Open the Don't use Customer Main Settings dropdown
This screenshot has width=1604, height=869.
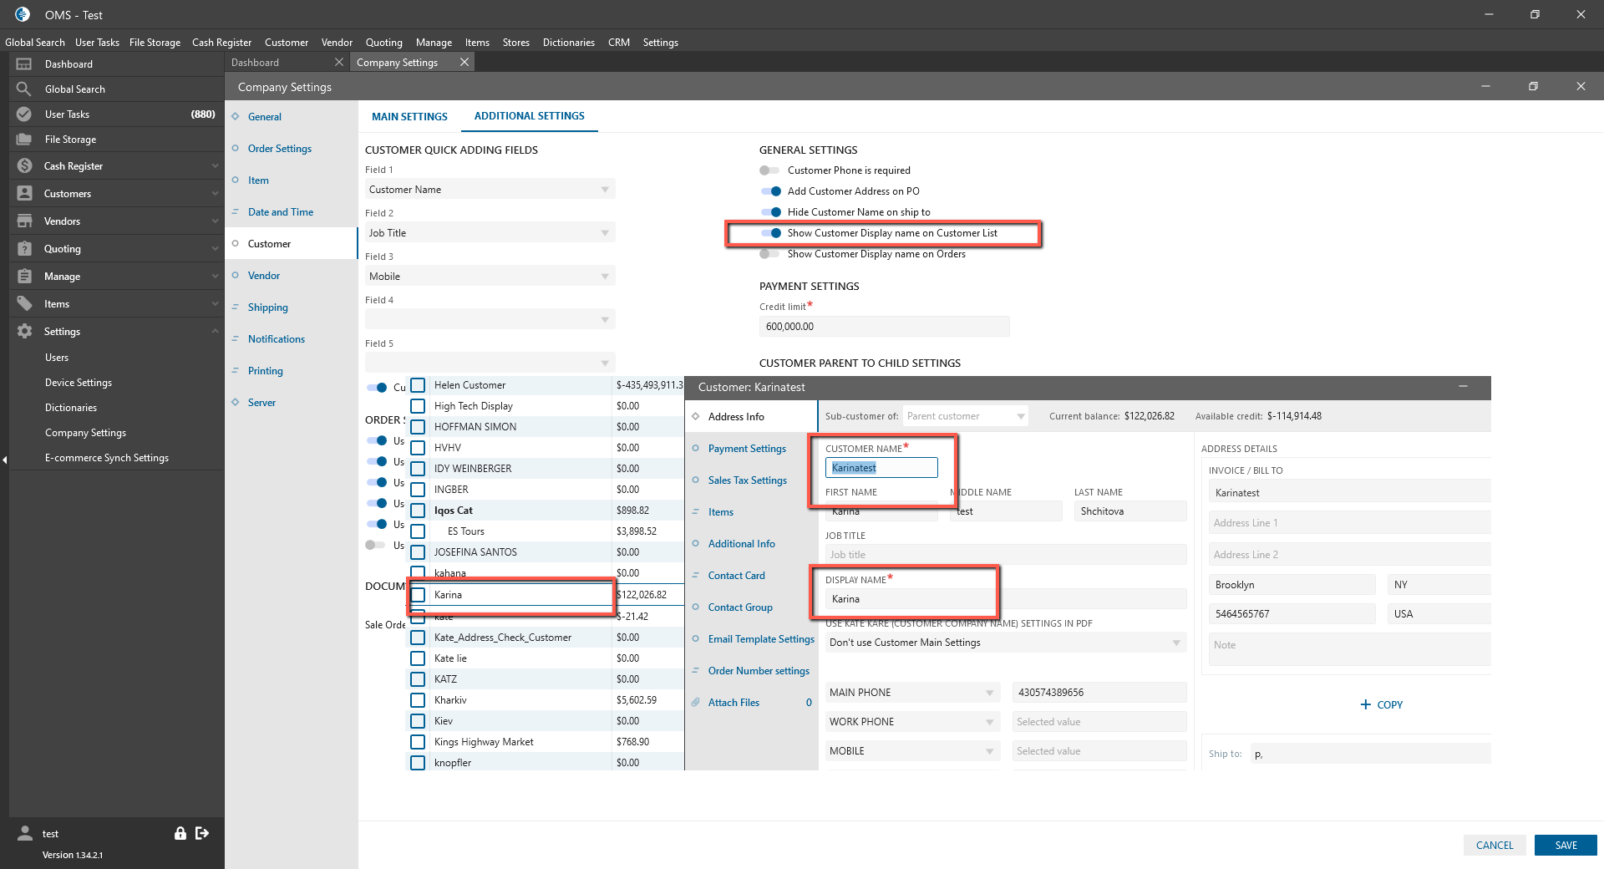click(x=1006, y=643)
